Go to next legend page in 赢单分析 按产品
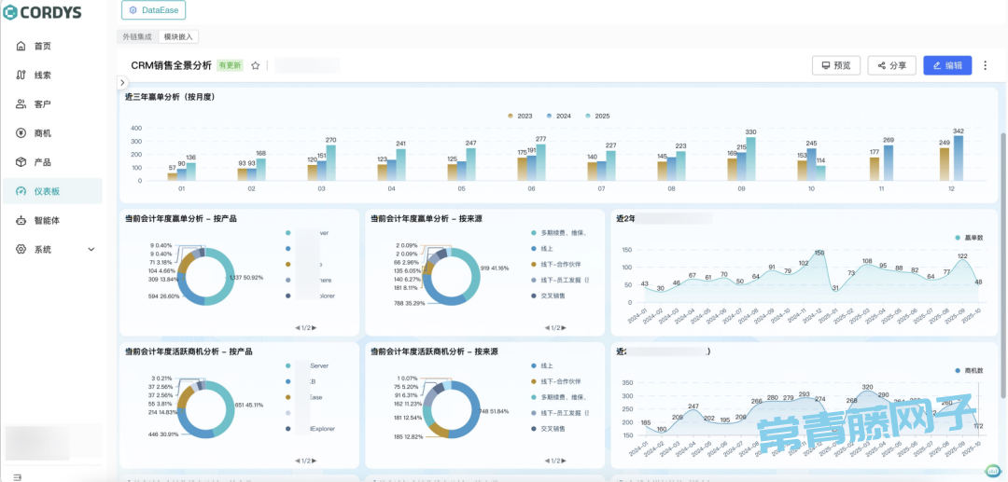The image size is (1008, 482). [315, 327]
